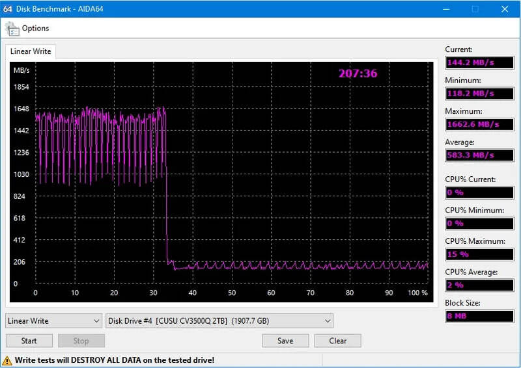Select the Maximum value 1662.6 MB/s field

click(x=479, y=124)
